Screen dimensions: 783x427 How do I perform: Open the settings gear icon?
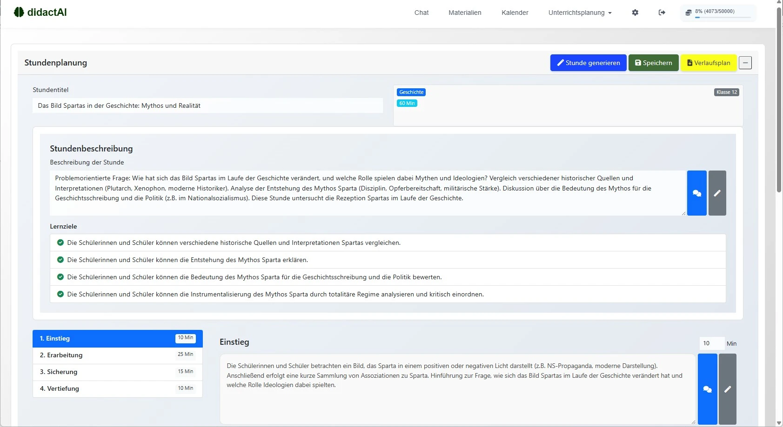coord(635,13)
